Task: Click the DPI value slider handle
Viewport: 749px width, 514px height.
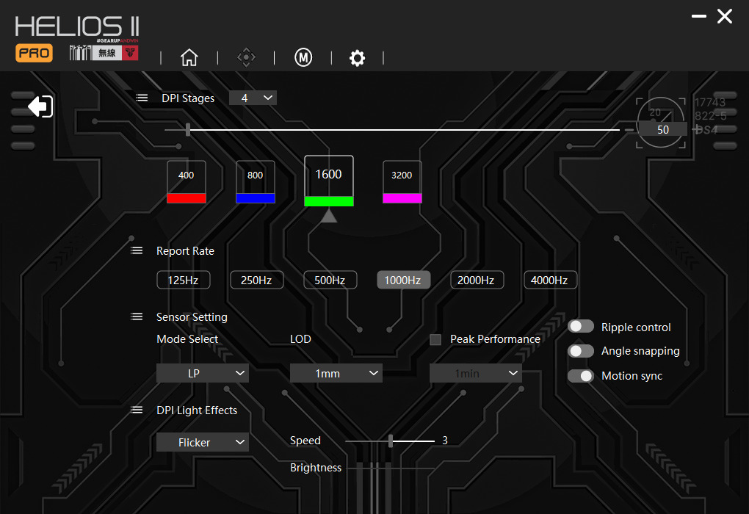Action: pyautogui.click(x=188, y=129)
